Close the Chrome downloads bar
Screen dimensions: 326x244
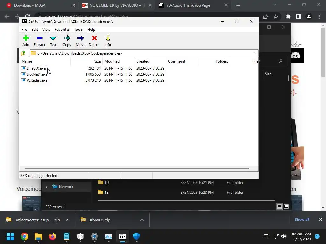click(x=320, y=220)
